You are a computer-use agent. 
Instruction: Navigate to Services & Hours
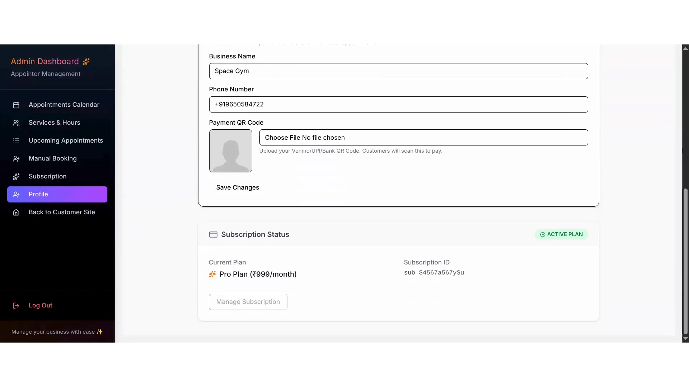(x=54, y=123)
